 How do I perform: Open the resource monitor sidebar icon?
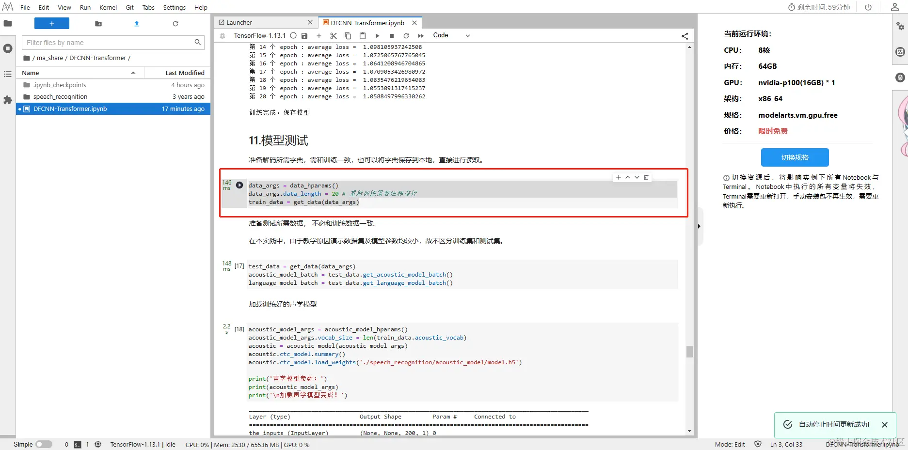tap(900, 52)
